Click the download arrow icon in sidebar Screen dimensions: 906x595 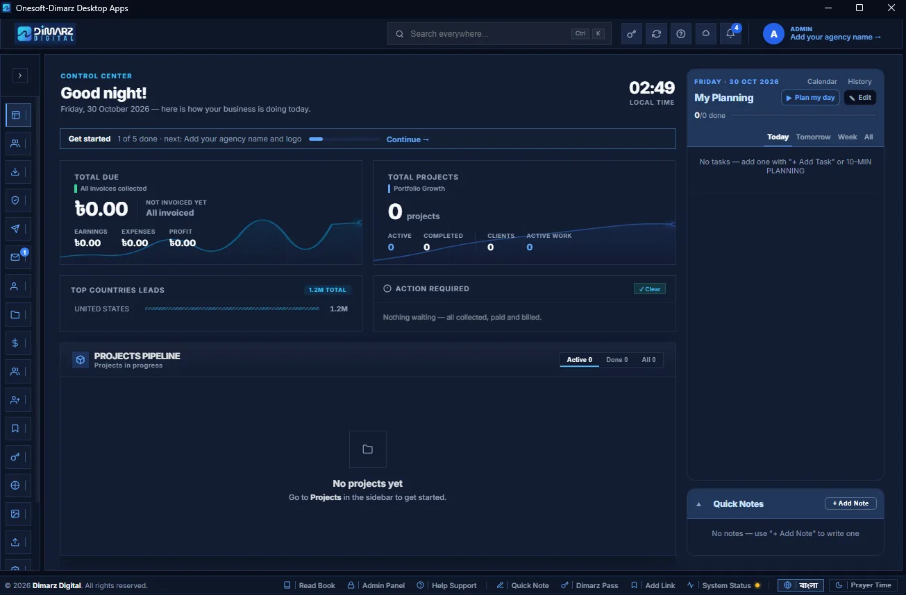point(18,172)
